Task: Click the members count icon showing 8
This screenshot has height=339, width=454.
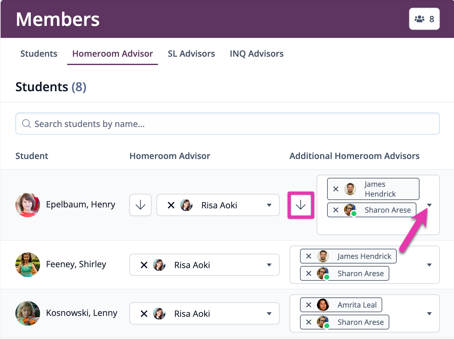Action: (x=424, y=19)
